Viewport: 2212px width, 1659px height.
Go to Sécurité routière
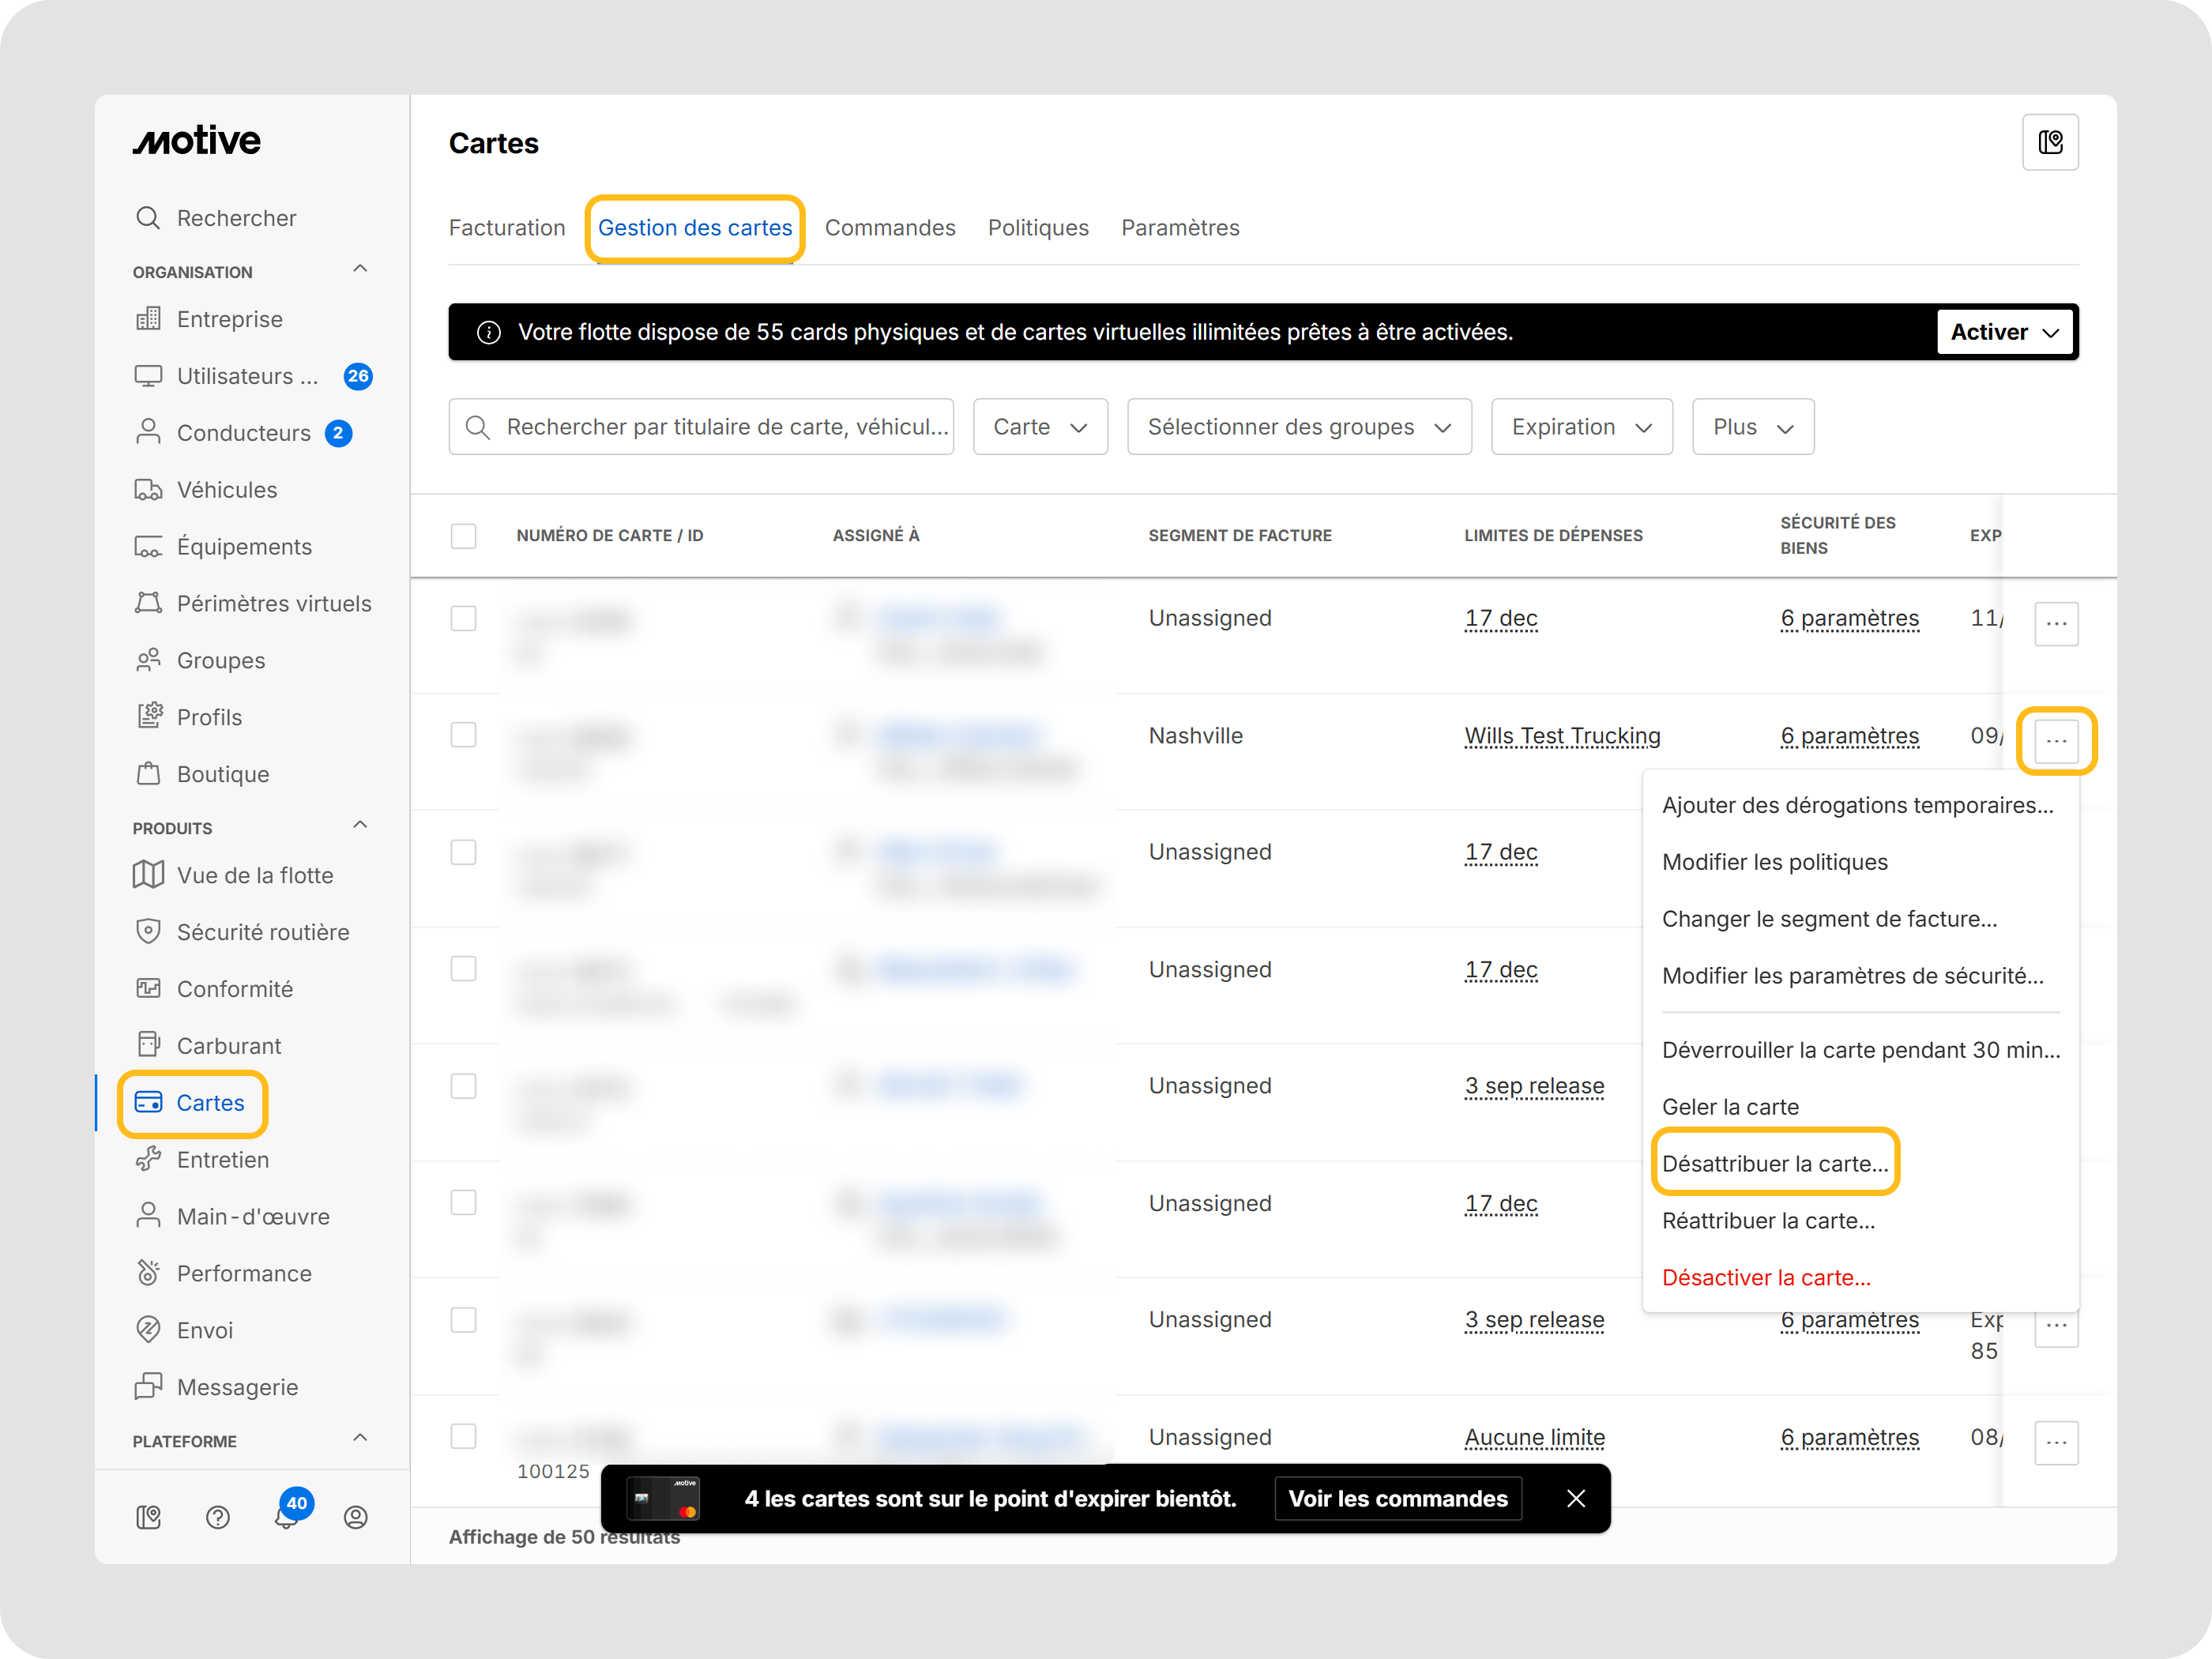tap(242, 932)
